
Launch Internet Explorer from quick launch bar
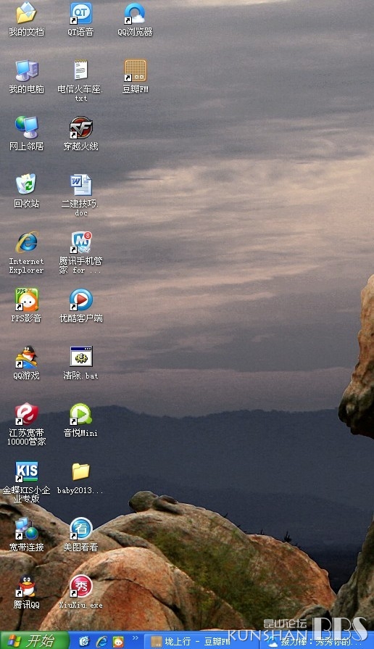(x=101, y=641)
